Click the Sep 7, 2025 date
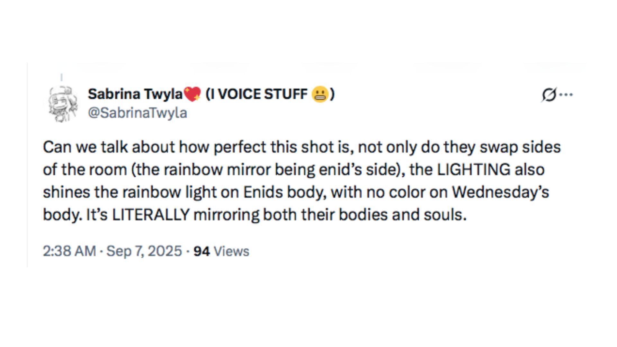 [x=144, y=251]
